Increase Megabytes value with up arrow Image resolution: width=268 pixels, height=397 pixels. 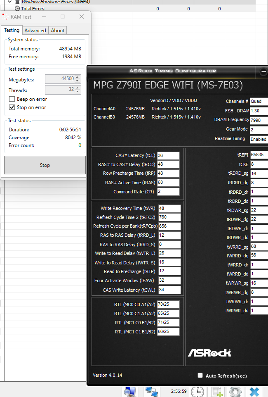pyautogui.click(x=78, y=77)
